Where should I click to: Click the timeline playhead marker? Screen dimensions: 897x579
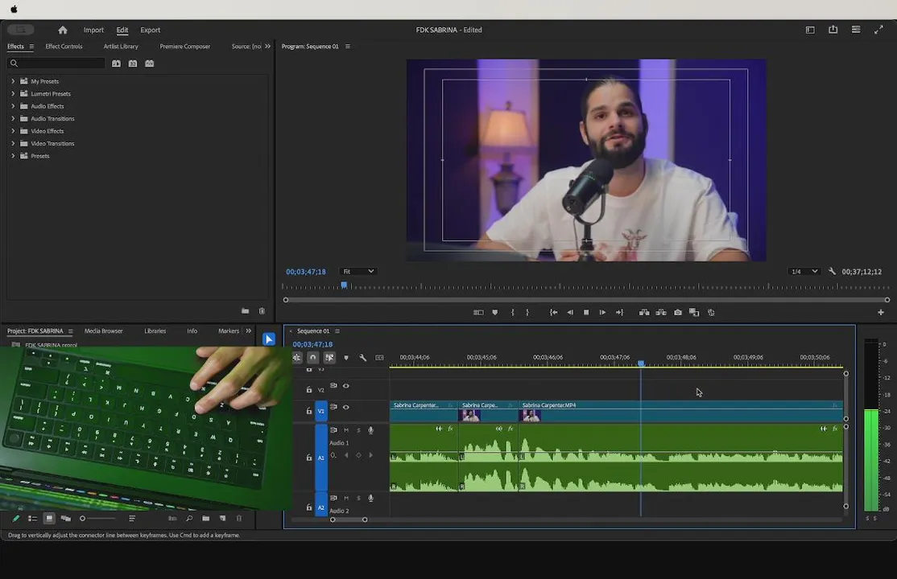(x=641, y=363)
